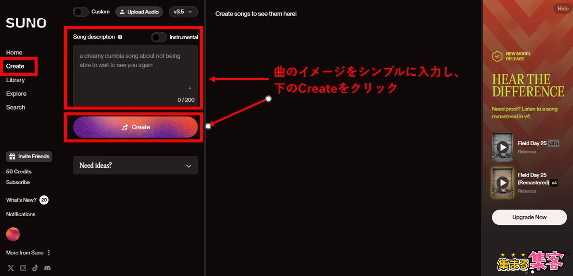
Task: Click the HEAR THE DIFFERENCE heading
Action: pos(528,85)
